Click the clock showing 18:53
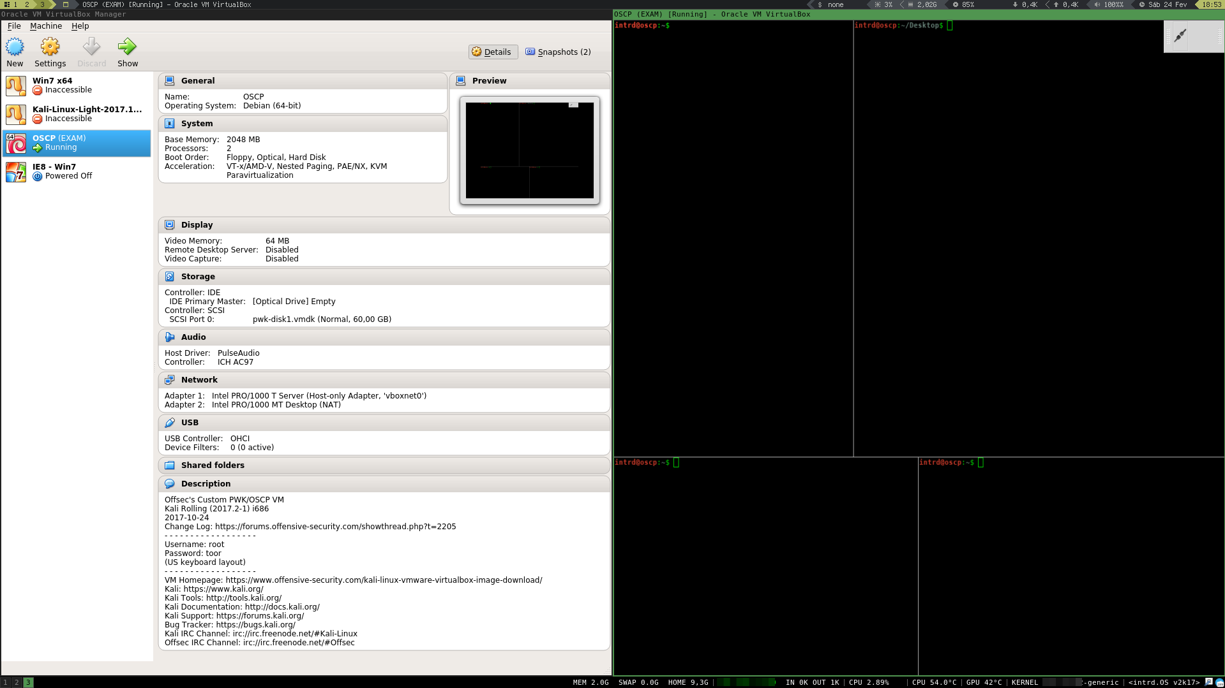The image size is (1225, 688). coord(1212,4)
